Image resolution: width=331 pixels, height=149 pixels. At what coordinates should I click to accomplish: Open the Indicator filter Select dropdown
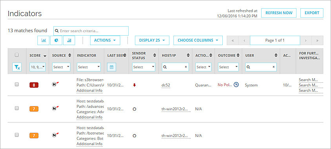click(x=89, y=67)
